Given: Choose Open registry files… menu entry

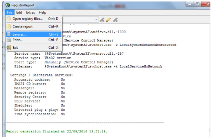Looking at the screenshot, I should click(x=34, y=19).
